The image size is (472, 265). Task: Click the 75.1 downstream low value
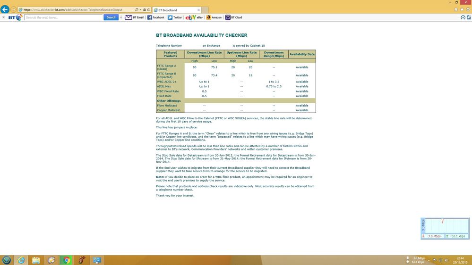pos(214,67)
